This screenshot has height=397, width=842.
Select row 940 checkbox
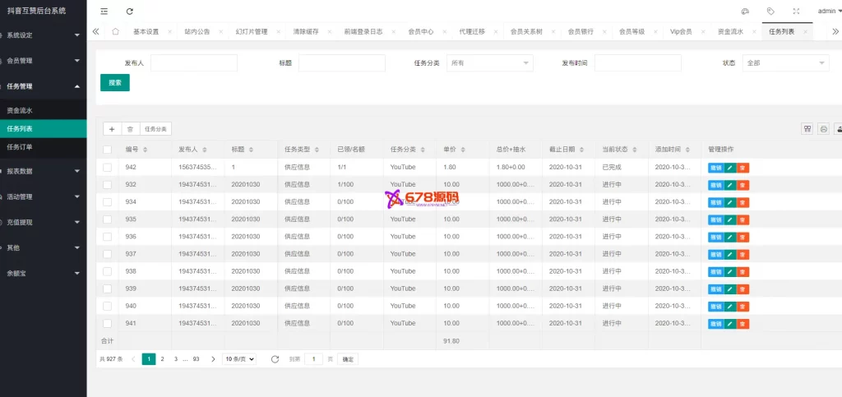(x=108, y=306)
